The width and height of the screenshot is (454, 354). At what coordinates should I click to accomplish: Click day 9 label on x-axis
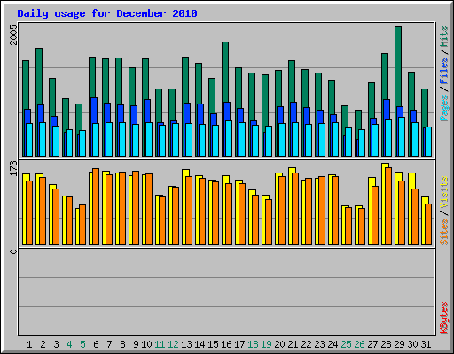click(x=136, y=344)
